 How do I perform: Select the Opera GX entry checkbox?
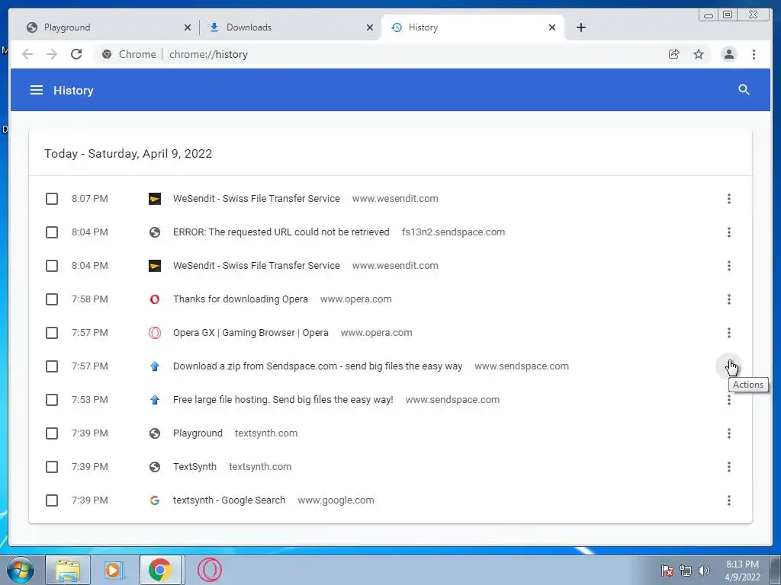tap(52, 333)
